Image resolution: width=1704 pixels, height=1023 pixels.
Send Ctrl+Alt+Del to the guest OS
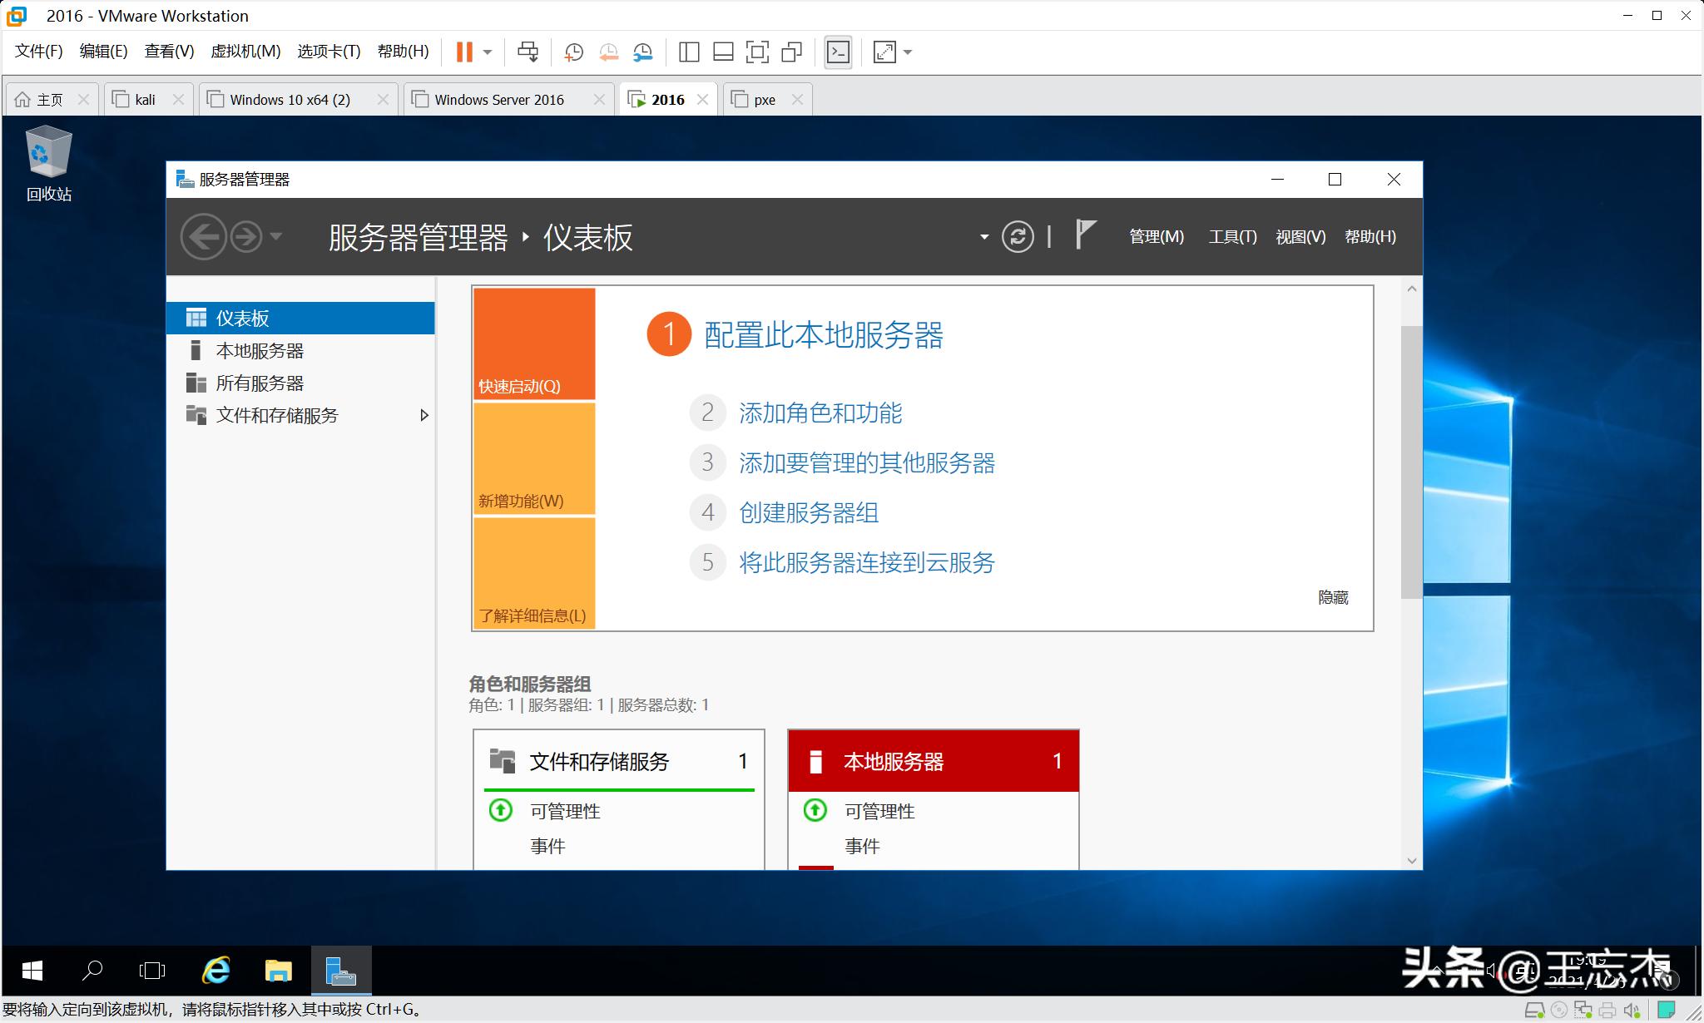pyautogui.click(x=528, y=52)
